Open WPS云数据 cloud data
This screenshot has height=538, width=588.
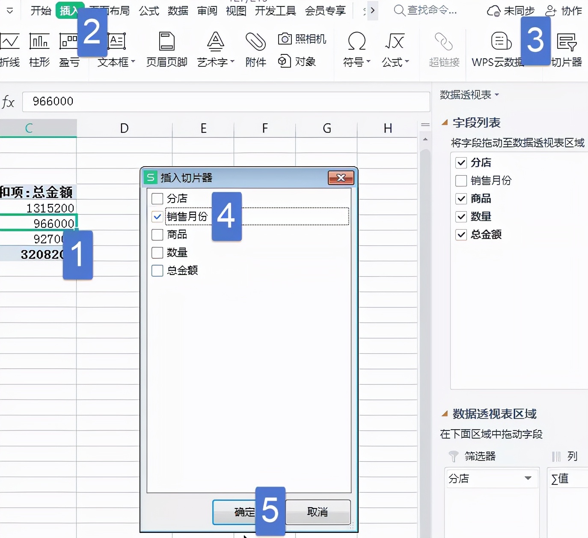point(498,50)
